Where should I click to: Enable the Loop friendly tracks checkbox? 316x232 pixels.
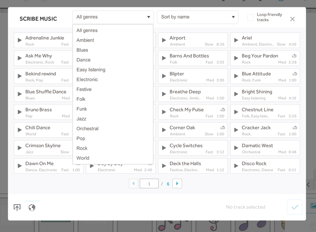pyautogui.click(x=251, y=18)
